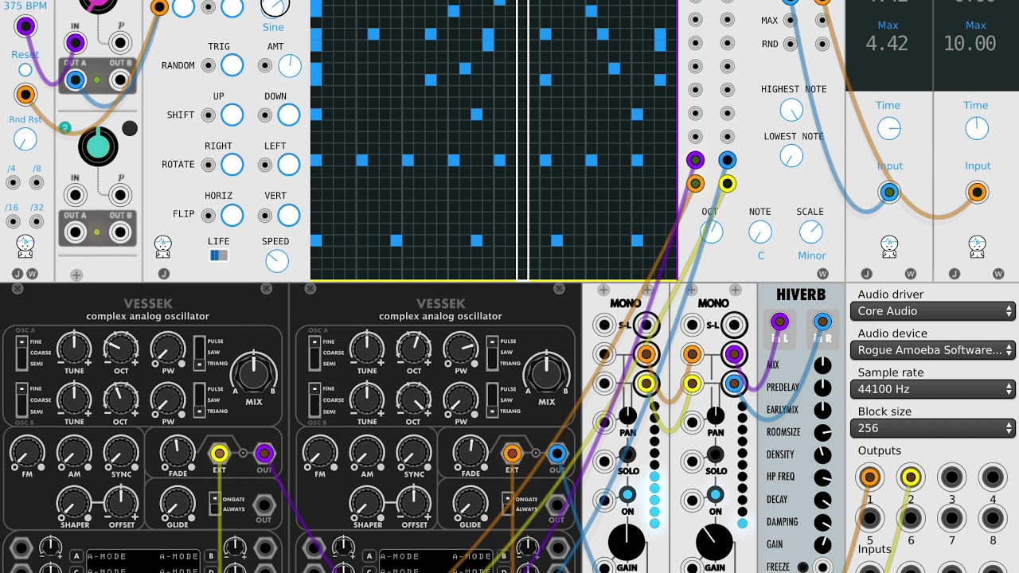Click the Rnd Rst knob
Image resolution: width=1019 pixels, height=573 pixels.
25,140
